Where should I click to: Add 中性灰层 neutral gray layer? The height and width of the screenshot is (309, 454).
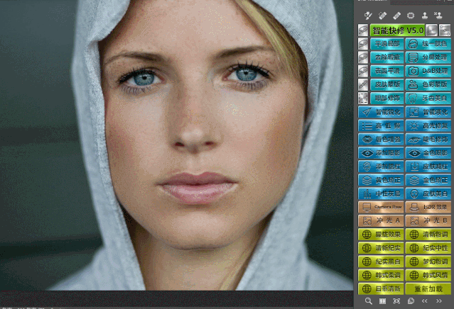(x=381, y=193)
